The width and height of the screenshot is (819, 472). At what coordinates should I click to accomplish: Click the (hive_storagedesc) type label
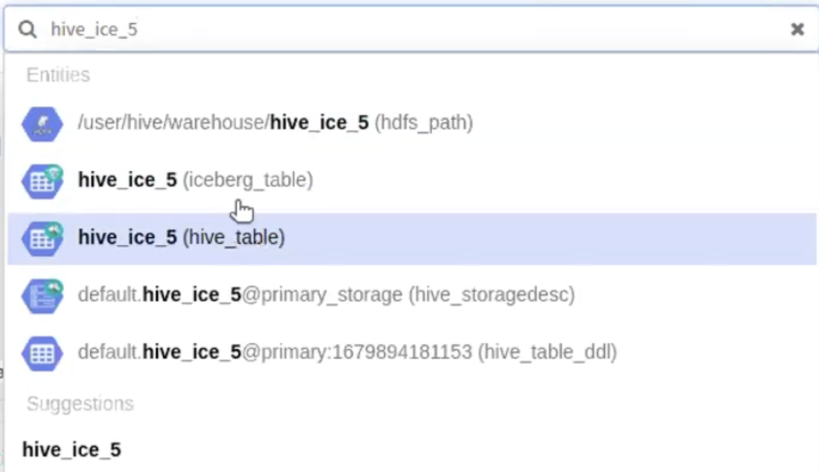tap(491, 295)
